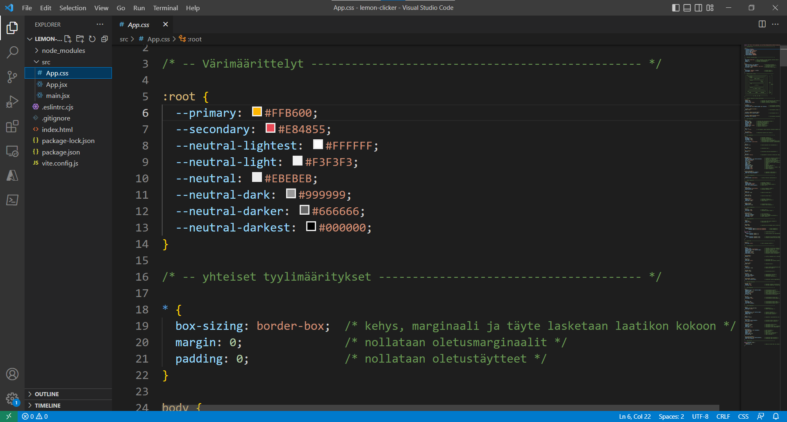Open the Extensions view
The height and width of the screenshot is (422, 787).
(12, 126)
